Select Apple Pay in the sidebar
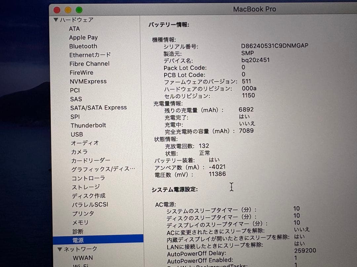This screenshot has width=357, height=267. coord(83,38)
